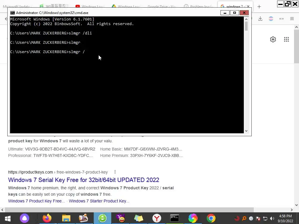Open the three-dot menu beside iproductkeys.com result
299x224 pixels.
pyautogui.click(x=115, y=172)
